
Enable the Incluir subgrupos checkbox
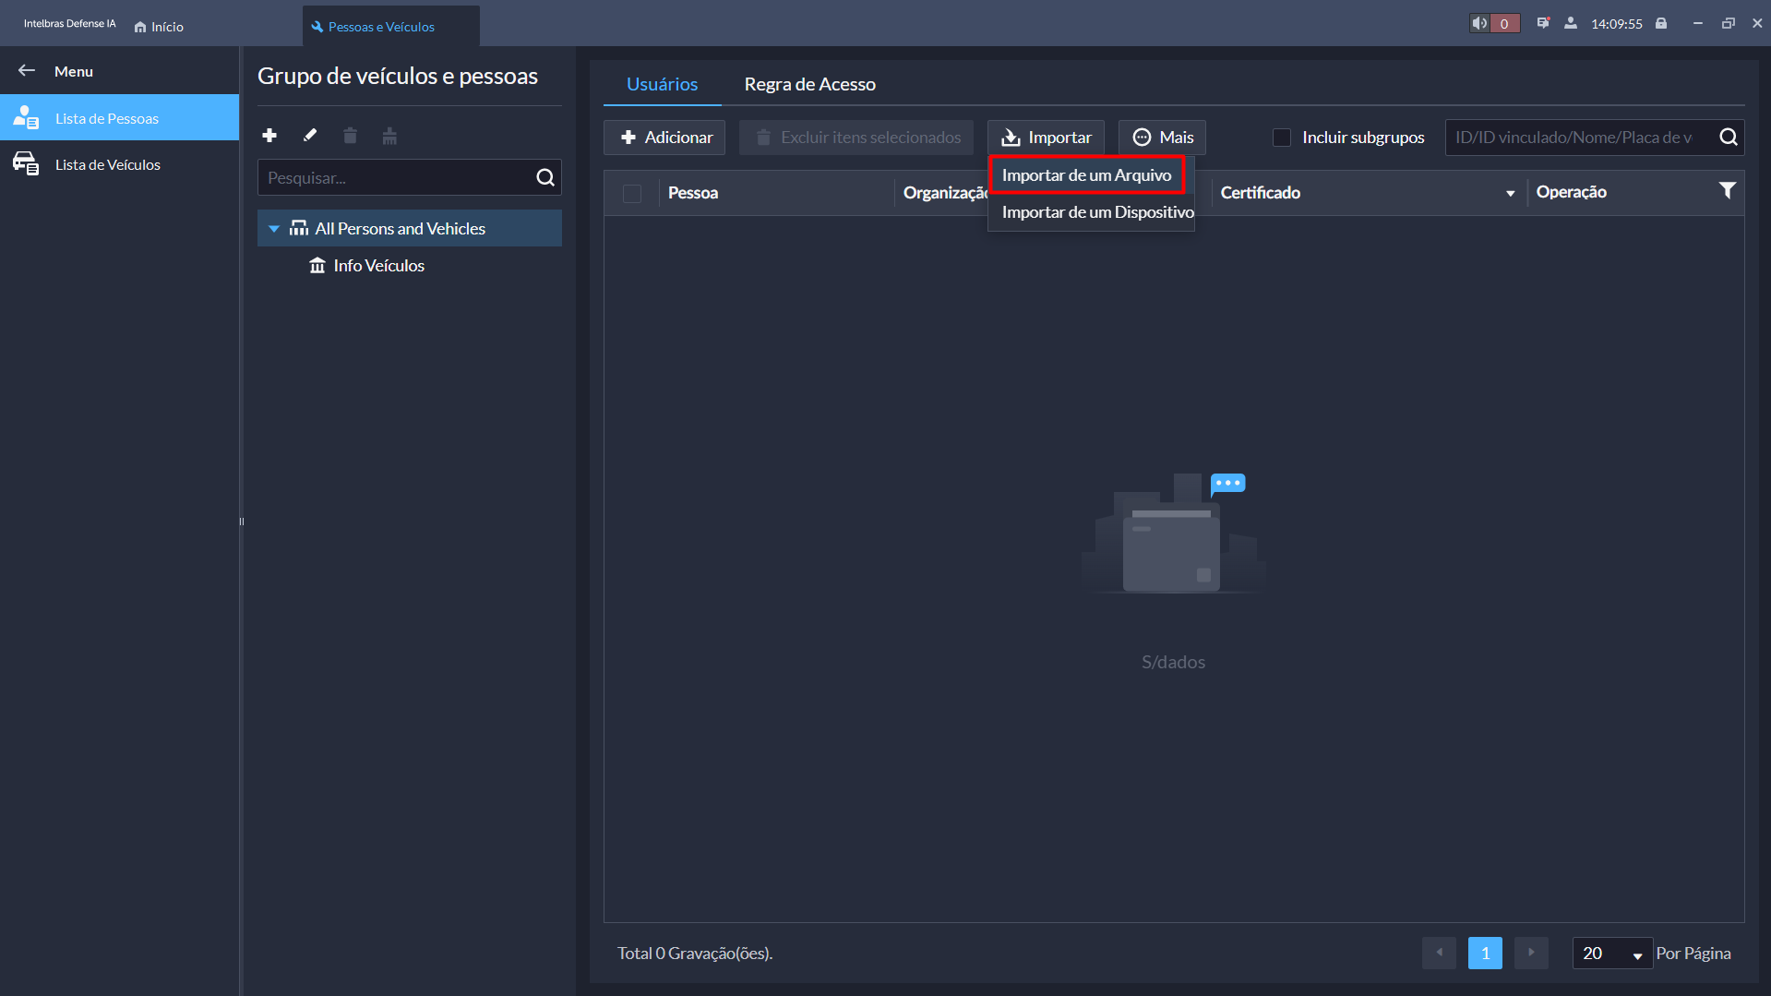[1282, 138]
